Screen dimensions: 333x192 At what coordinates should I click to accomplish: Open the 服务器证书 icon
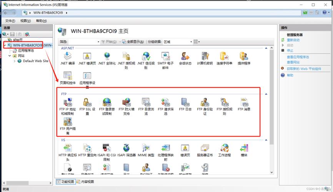point(205,148)
